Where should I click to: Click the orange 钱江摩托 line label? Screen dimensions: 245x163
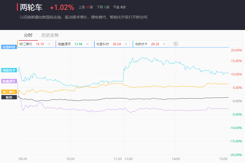click(9, 92)
